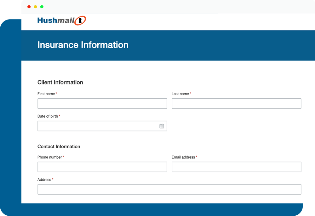
Task: Click inside the First name field
Action: [x=102, y=103]
